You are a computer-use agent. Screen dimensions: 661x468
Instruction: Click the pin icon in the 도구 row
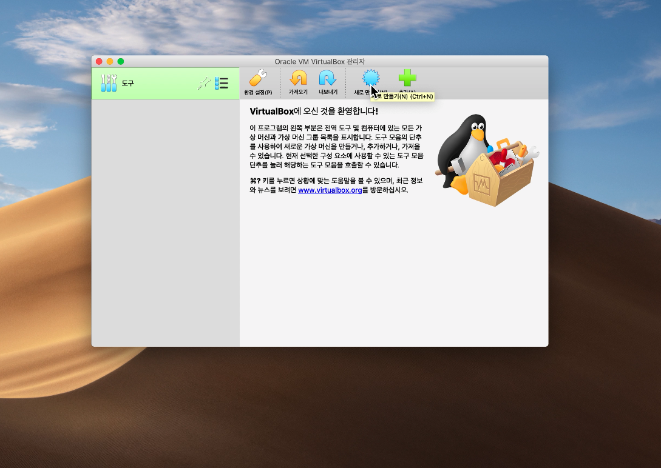click(x=204, y=83)
